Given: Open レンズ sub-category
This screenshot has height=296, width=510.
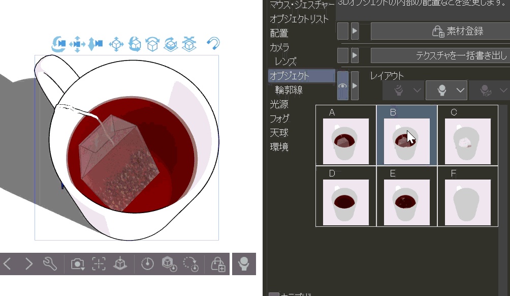Looking at the screenshot, I should [x=285, y=62].
